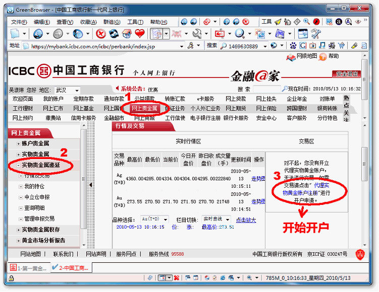Open the address bar URL dropdown arrow

tap(182, 46)
